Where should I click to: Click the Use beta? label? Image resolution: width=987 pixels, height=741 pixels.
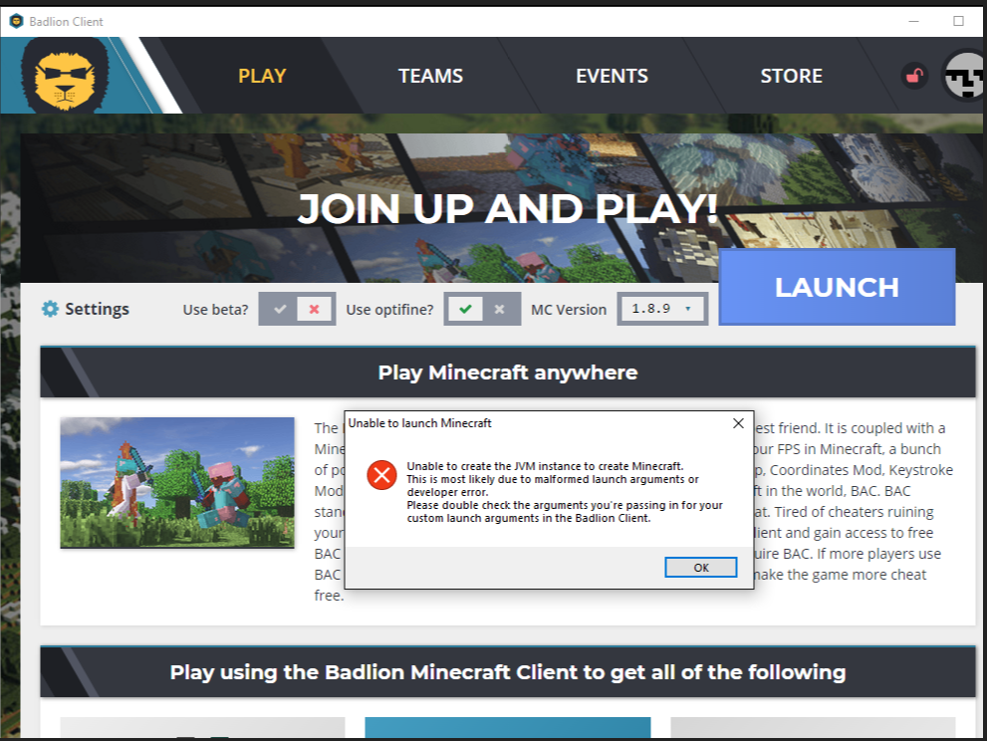[x=215, y=310]
